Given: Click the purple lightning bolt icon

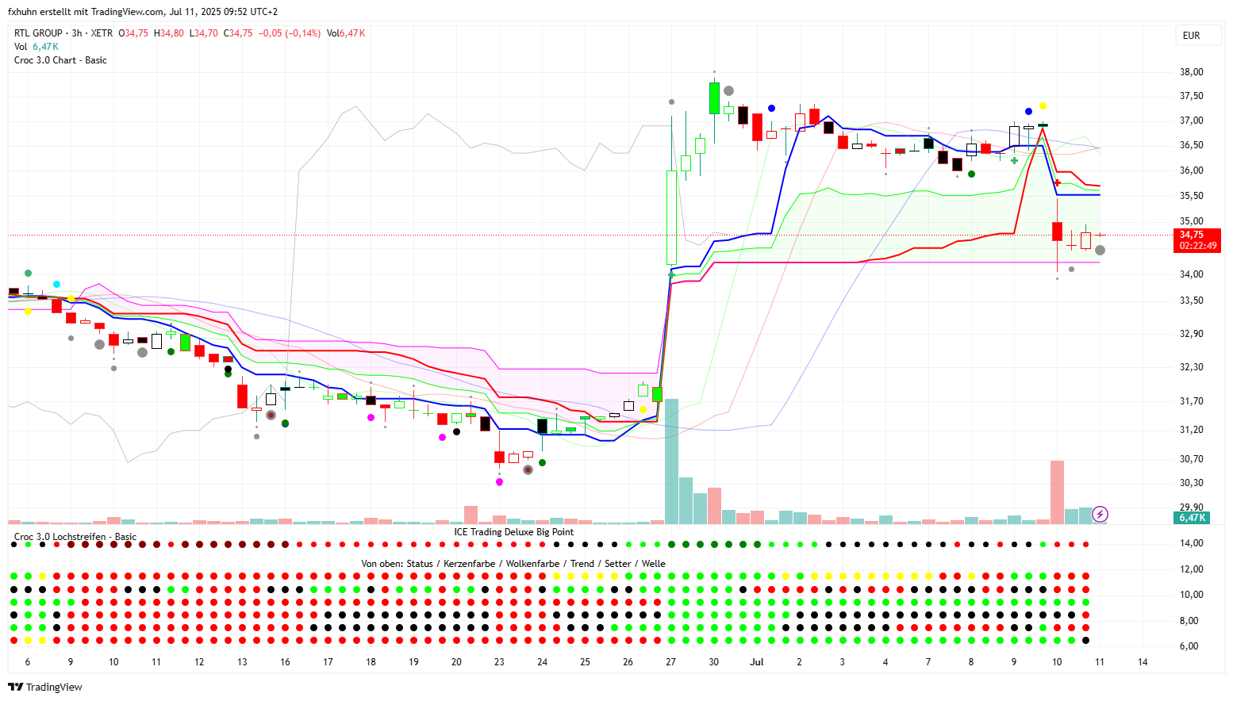Looking at the screenshot, I should pyautogui.click(x=1100, y=514).
